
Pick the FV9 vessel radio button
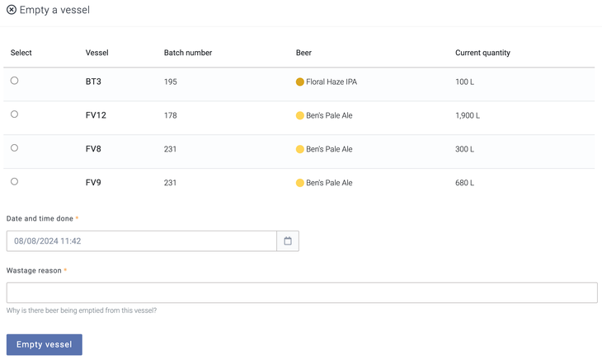14,182
